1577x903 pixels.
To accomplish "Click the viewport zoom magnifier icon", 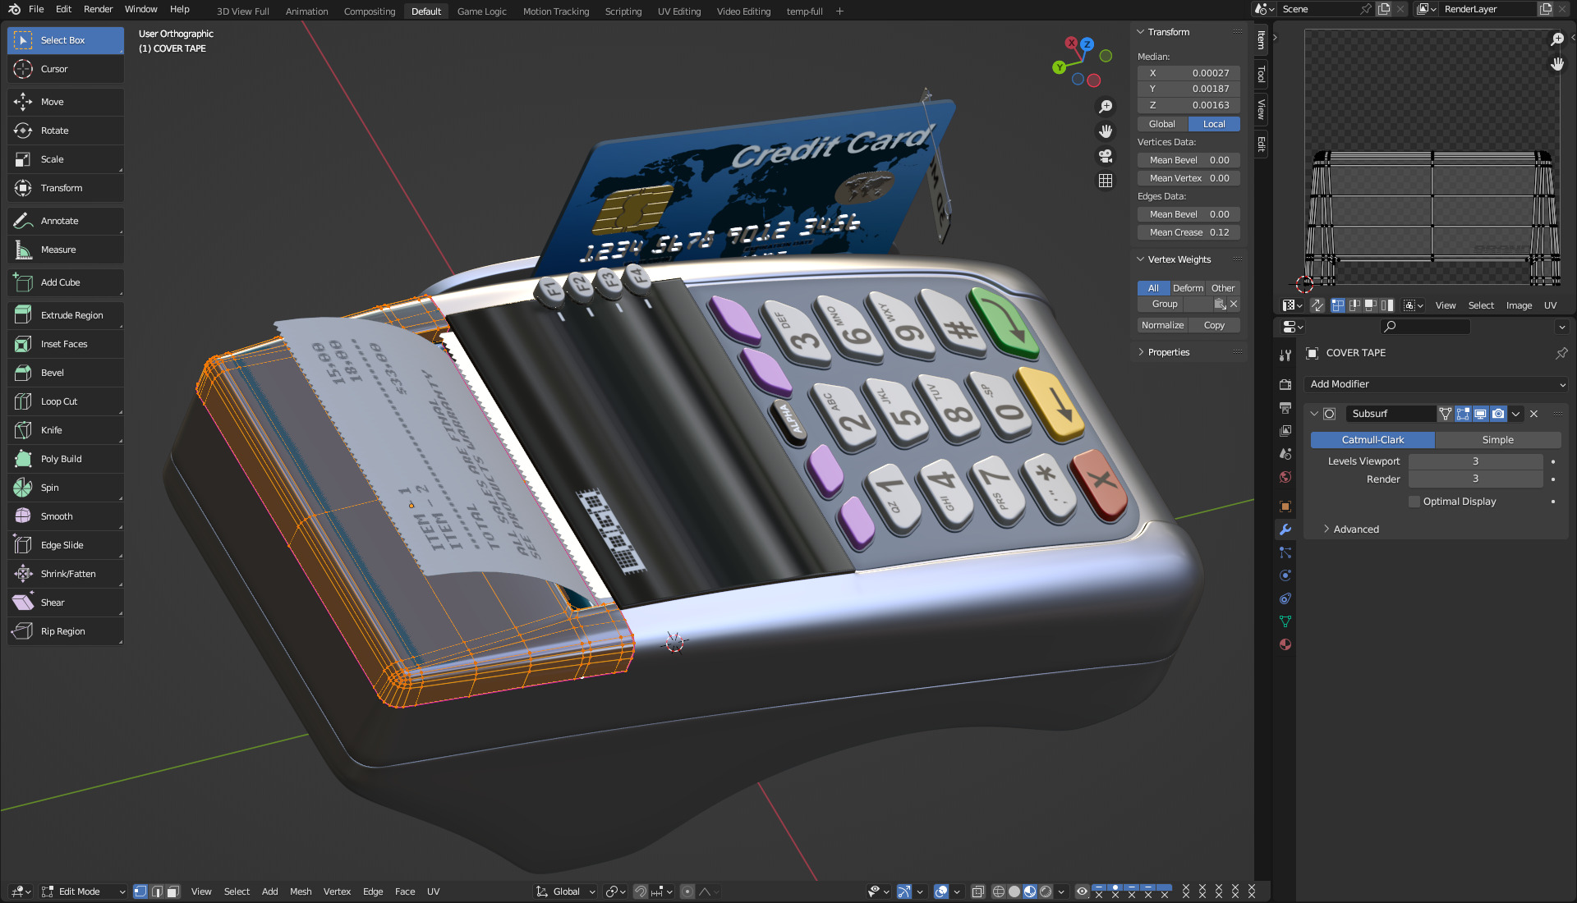I will pyautogui.click(x=1106, y=107).
